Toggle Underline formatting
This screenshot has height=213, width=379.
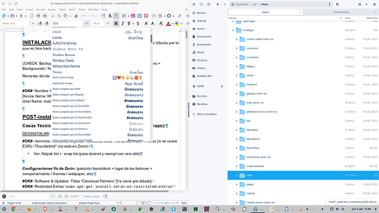point(129,24)
